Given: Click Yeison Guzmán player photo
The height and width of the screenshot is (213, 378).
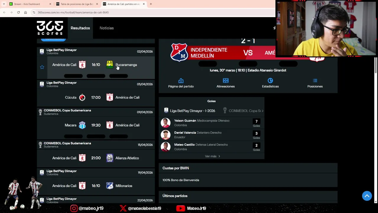Looking at the screenshot, I should pos(165,123).
